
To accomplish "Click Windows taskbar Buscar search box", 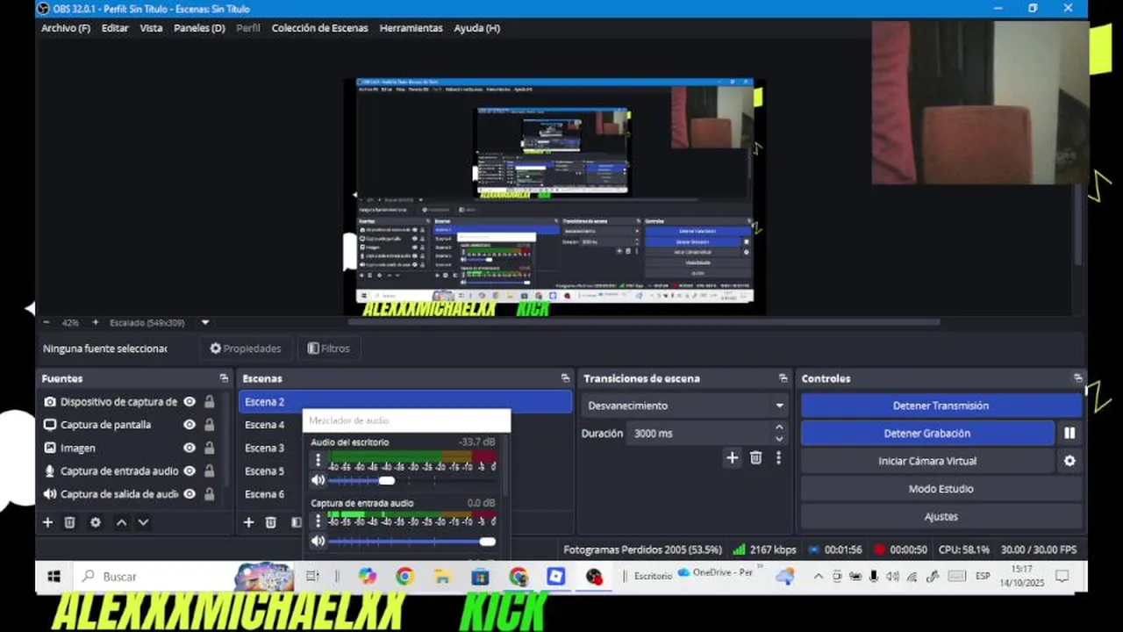I will pyautogui.click(x=152, y=577).
